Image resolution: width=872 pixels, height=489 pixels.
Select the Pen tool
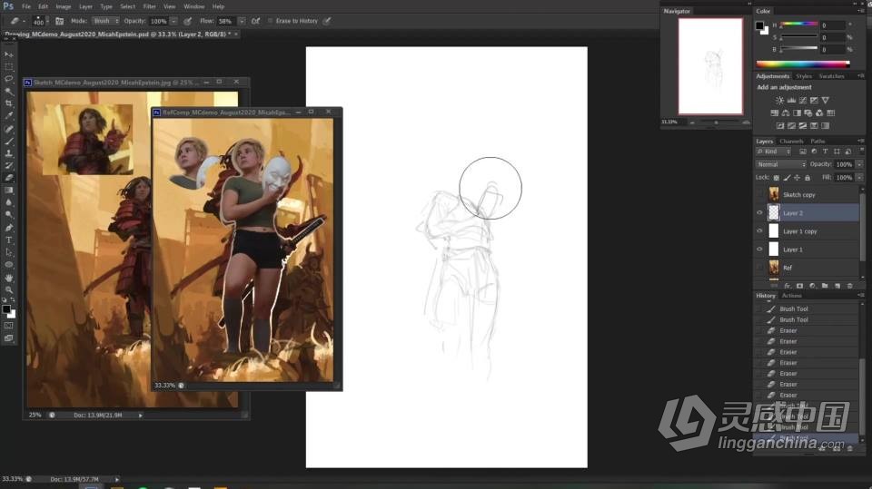9,228
